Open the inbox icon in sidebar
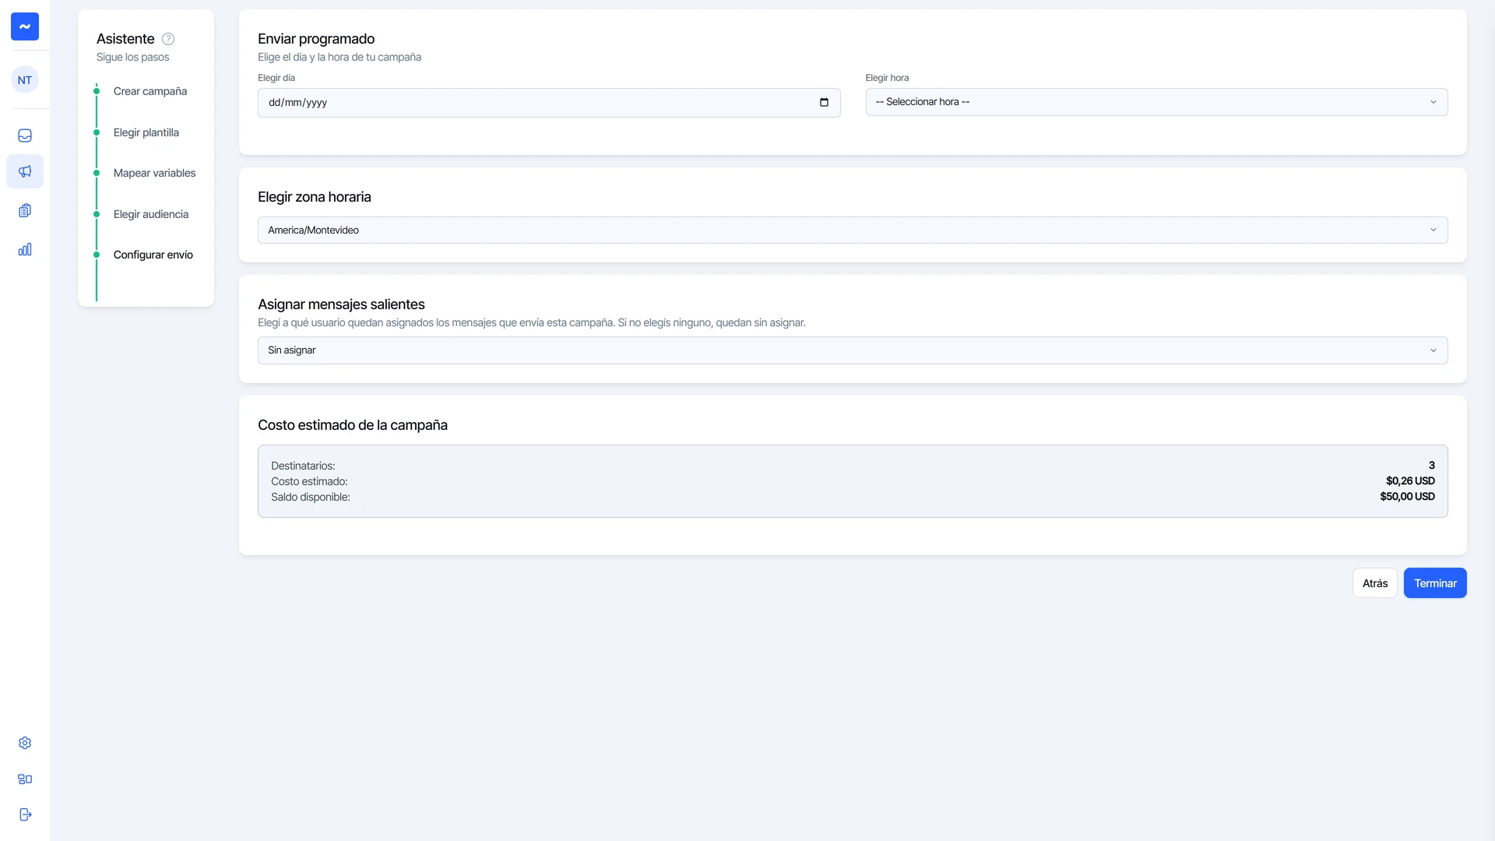This screenshot has height=841, width=1495. point(25,135)
